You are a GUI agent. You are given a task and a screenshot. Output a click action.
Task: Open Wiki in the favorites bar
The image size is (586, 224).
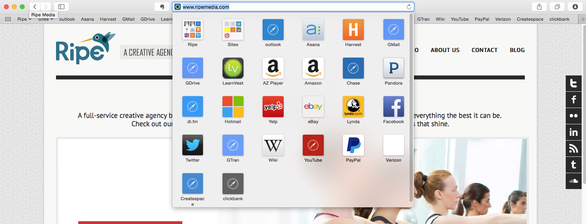(x=440, y=19)
